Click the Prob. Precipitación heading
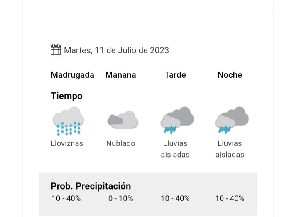Screen dimensions: 299x217 tap(91, 186)
